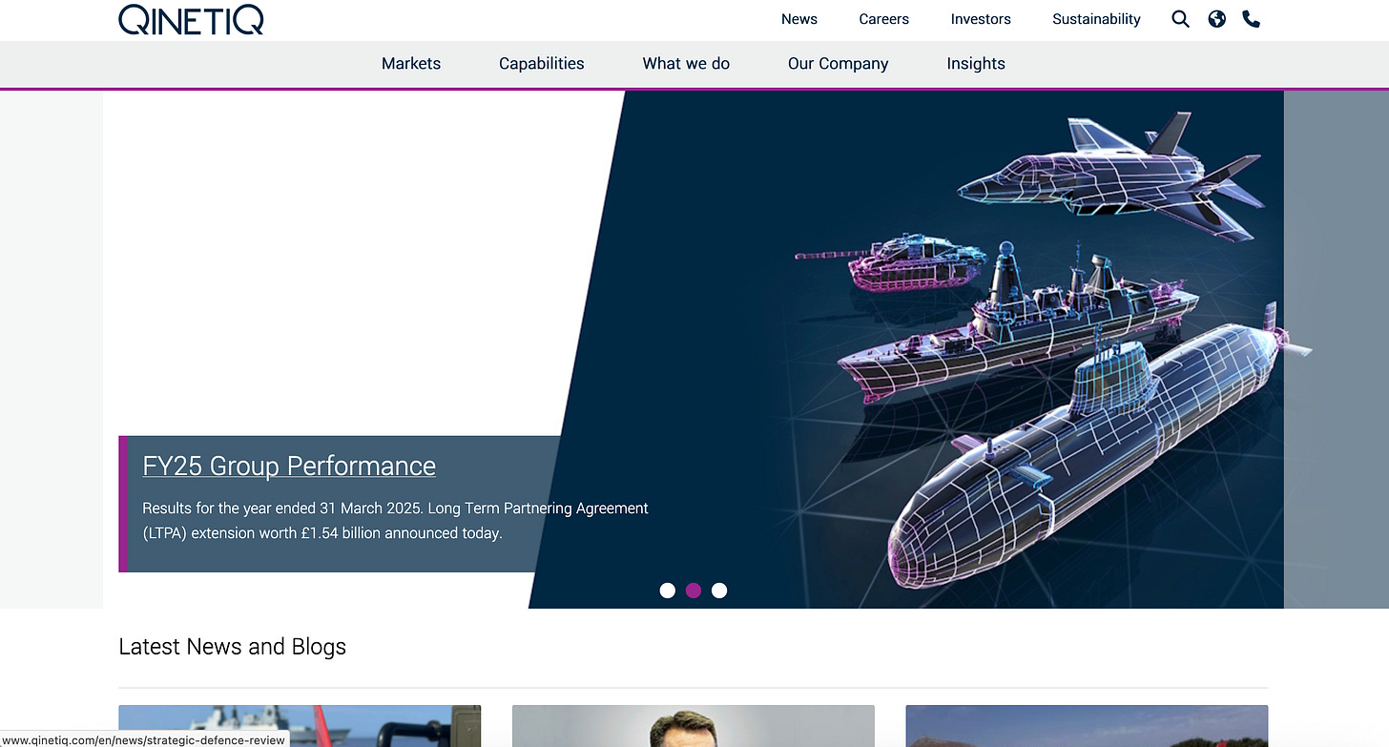Open the Capabilities menu
This screenshot has height=747, width=1389.
pyautogui.click(x=542, y=64)
